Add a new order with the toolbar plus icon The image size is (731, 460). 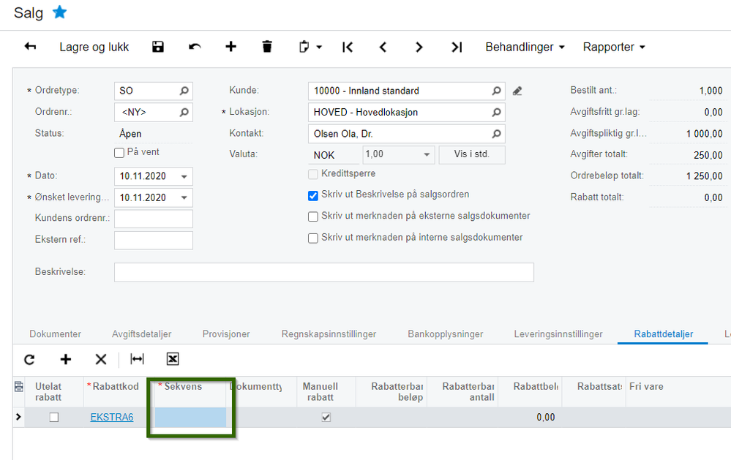230,47
